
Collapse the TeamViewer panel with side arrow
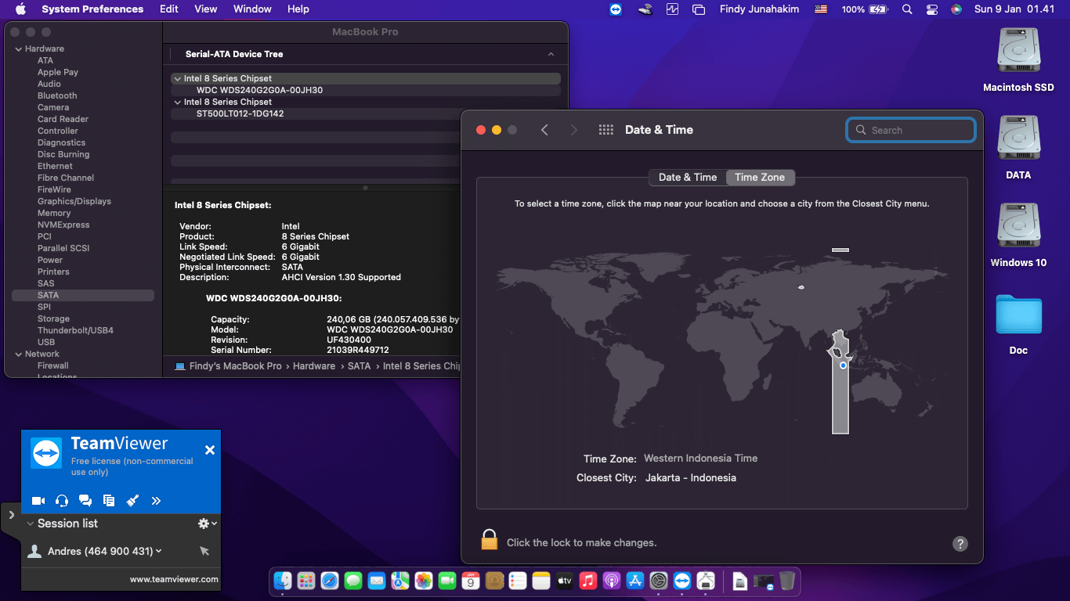(11, 515)
